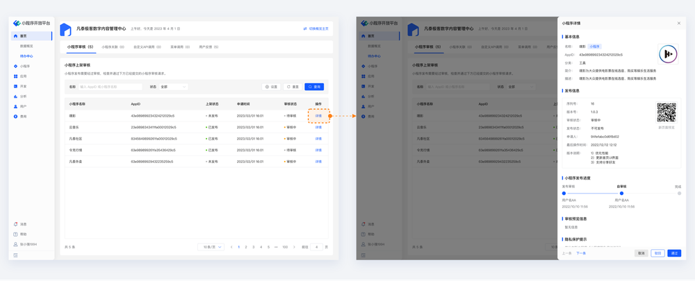Click the 设置 gear settings button
The image size is (695, 281).
tap(271, 87)
